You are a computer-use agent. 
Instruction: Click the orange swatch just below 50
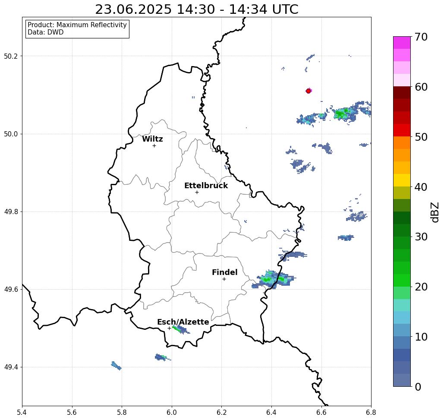tap(402, 143)
